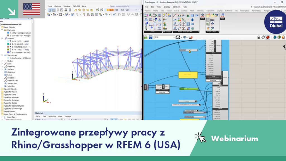Open the Options menu in RFEM
Viewport: 286px width, 161px height.
point(58,6)
